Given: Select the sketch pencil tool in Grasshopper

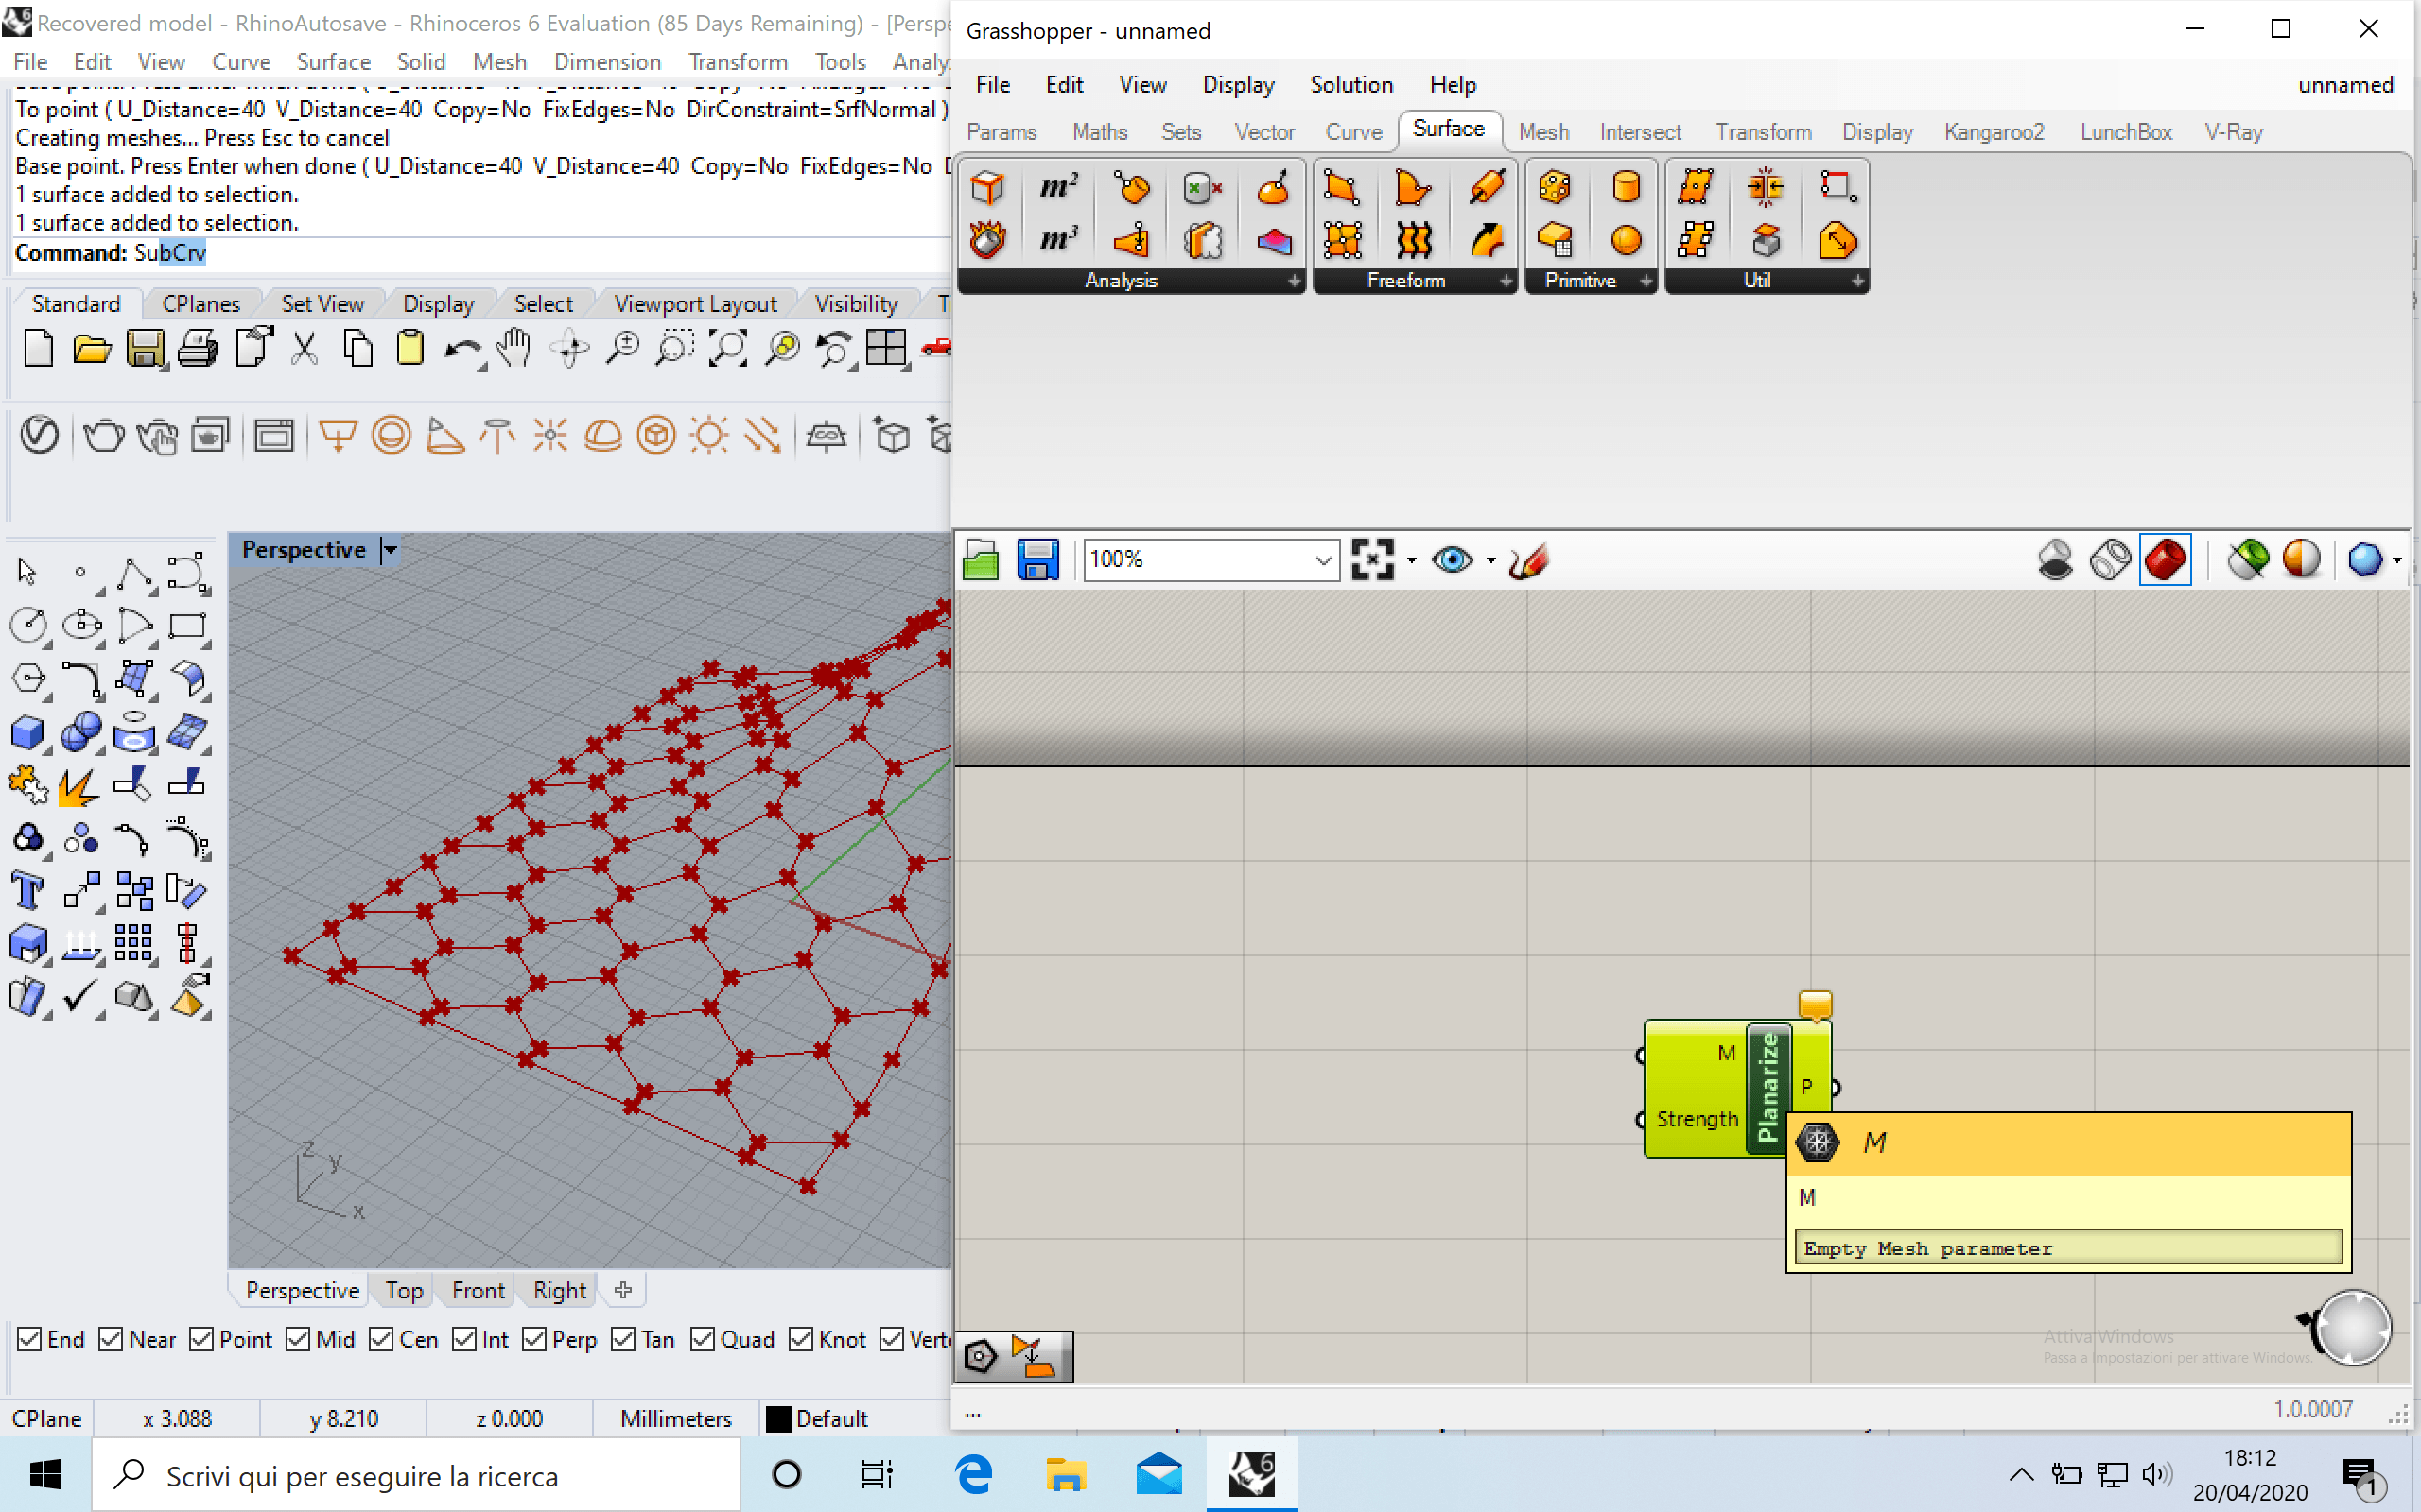Looking at the screenshot, I should (x=1531, y=559).
